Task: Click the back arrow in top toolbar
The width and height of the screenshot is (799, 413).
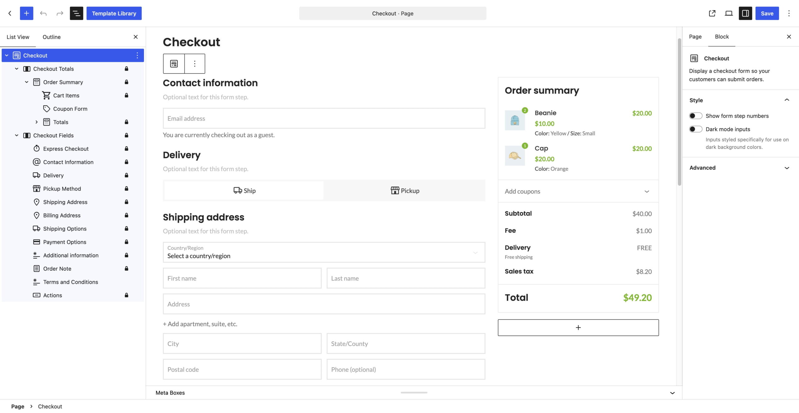Action: [10, 13]
